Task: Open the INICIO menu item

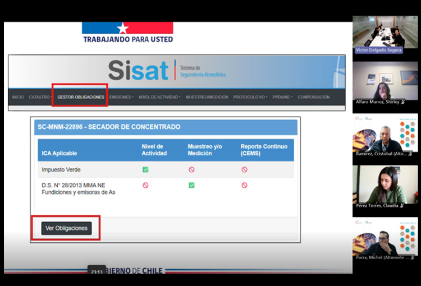Action: (18, 97)
